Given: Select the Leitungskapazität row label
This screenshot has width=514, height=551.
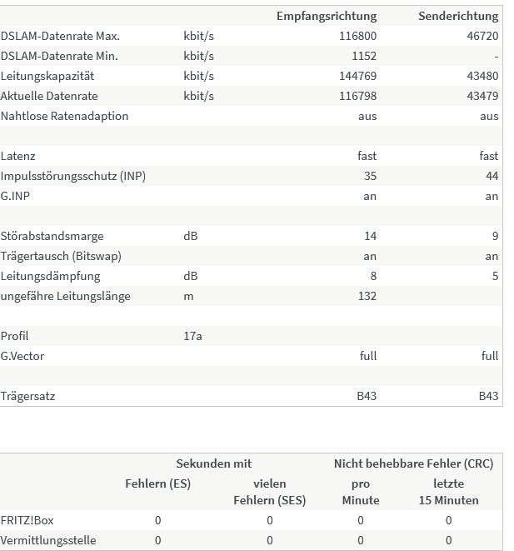Looking at the screenshot, I should click(47, 76).
